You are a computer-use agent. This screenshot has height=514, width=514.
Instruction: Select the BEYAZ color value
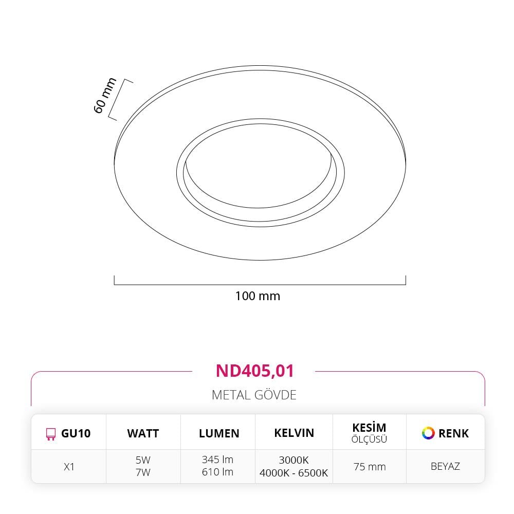[445, 466]
